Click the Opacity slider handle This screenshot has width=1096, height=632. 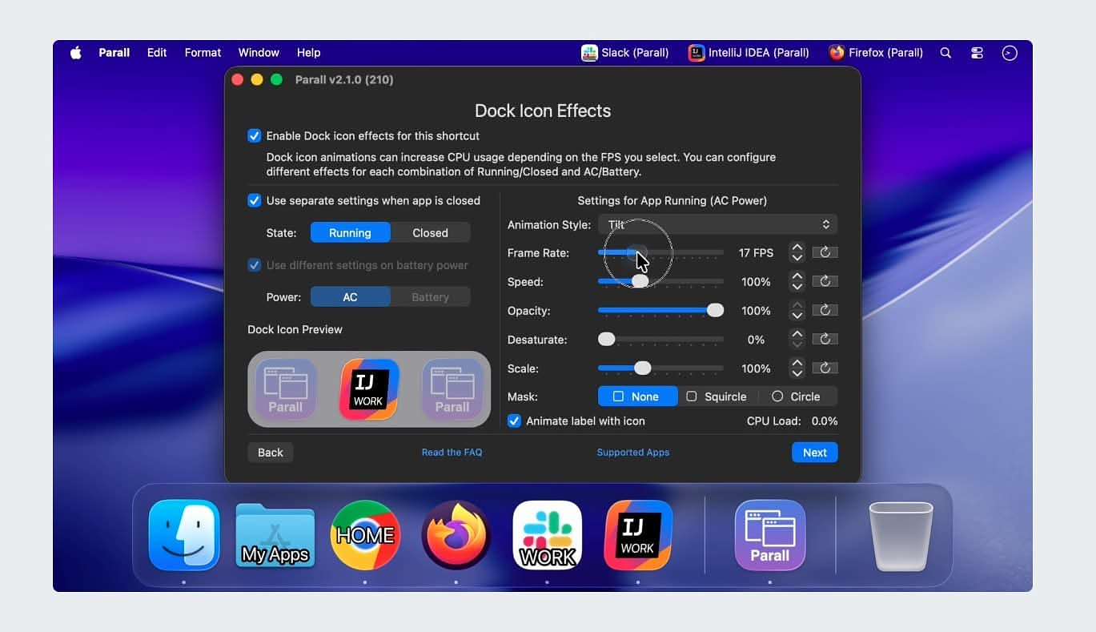(715, 311)
